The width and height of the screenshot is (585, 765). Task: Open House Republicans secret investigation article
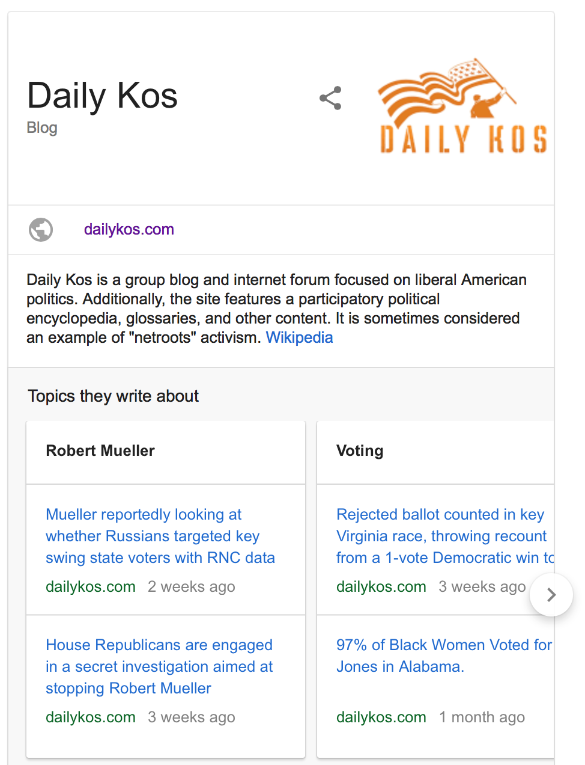[x=159, y=666]
